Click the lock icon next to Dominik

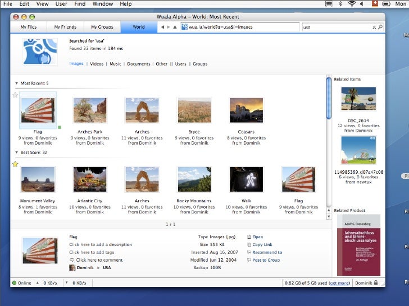click(376, 283)
